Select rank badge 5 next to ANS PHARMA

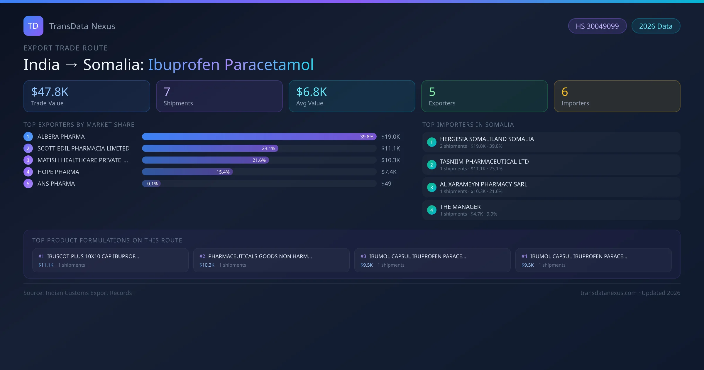click(28, 183)
